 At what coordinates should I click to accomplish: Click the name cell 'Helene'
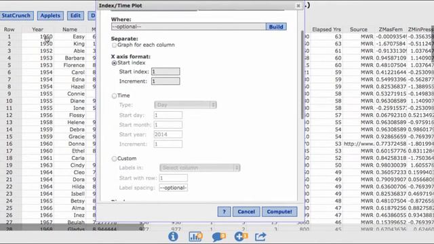76,122
